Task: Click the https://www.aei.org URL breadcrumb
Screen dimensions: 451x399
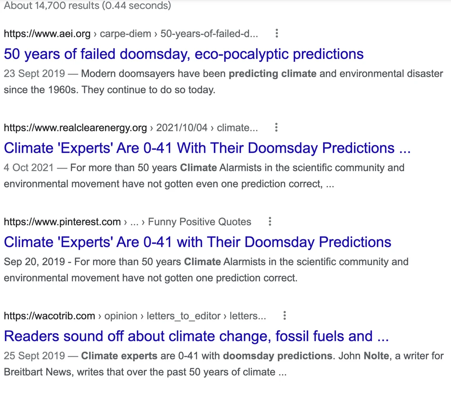Action: coord(47,34)
